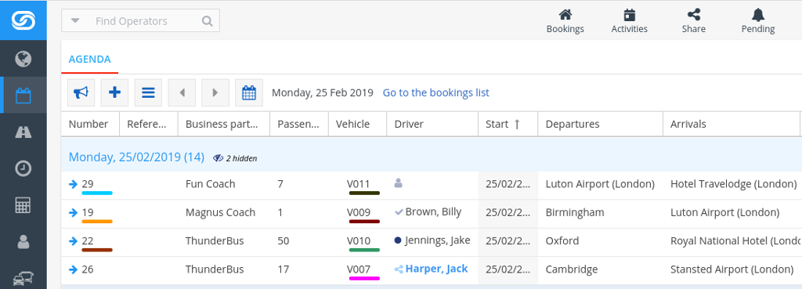This screenshot has width=802, height=289.
Task: Show the 2 hidden bookings
Action: (x=235, y=158)
